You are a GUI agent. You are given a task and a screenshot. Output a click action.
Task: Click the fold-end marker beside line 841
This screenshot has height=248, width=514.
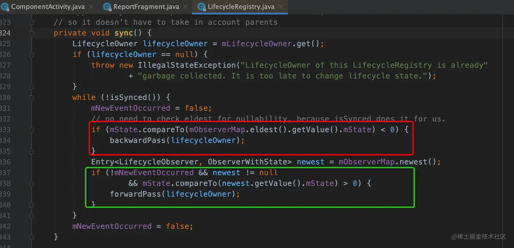31,215
